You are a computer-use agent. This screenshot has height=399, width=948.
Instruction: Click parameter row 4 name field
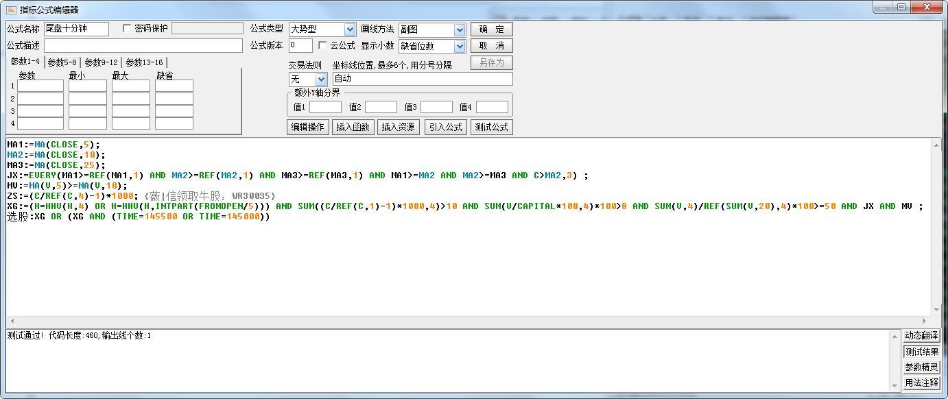point(40,123)
